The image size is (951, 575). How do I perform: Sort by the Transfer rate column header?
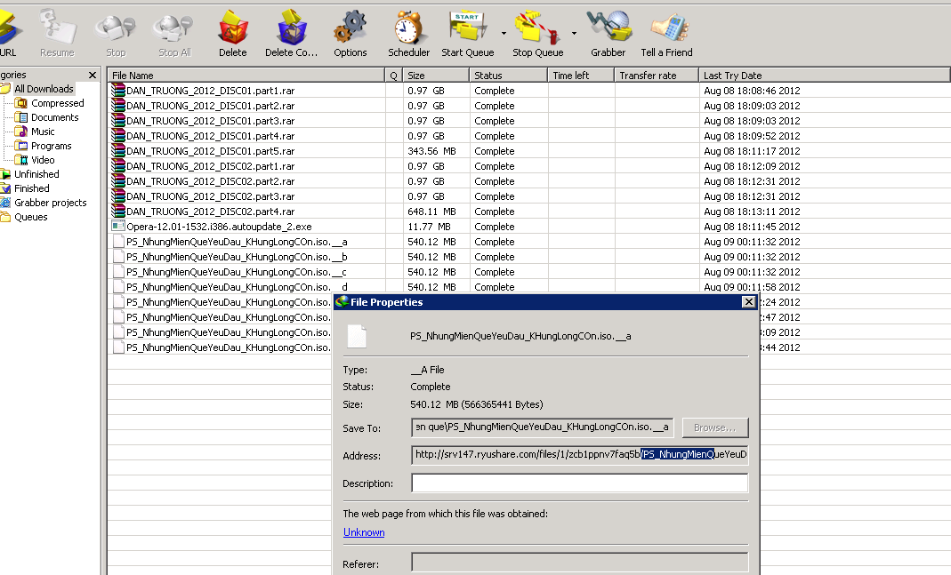657,76
